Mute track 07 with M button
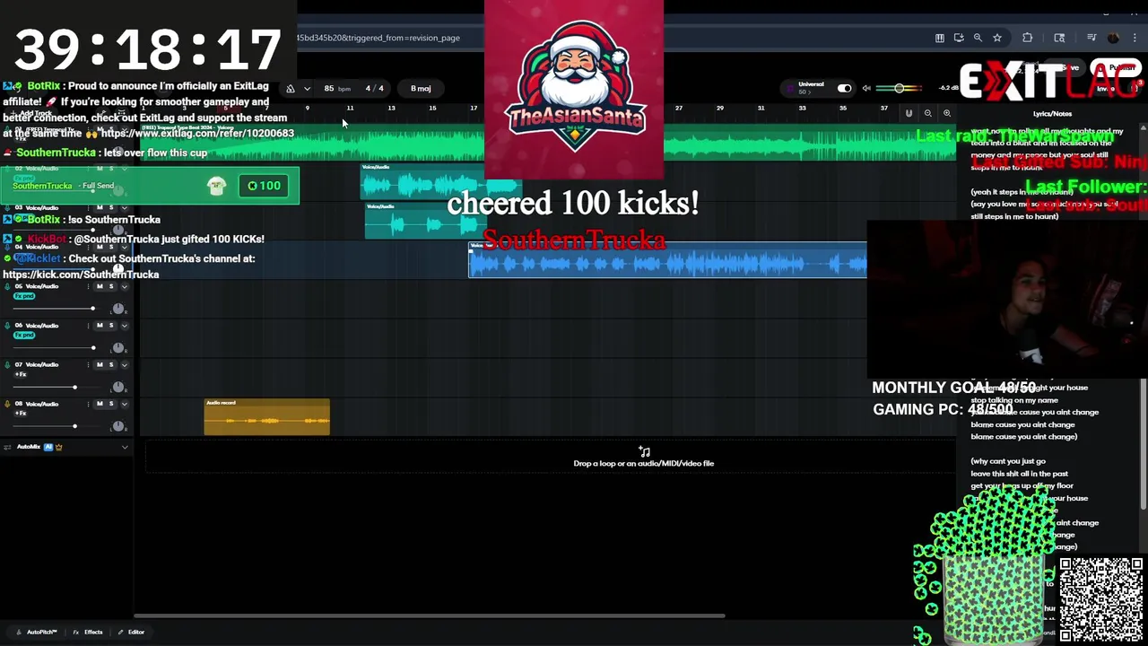Image resolution: width=1148 pixels, height=646 pixels. pyautogui.click(x=100, y=365)
